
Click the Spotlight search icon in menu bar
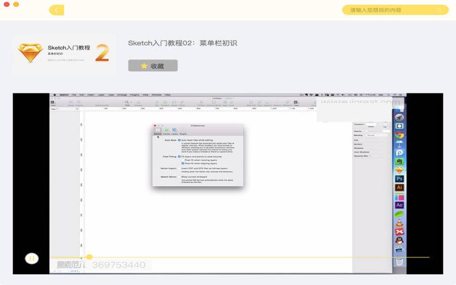(388, 95)
